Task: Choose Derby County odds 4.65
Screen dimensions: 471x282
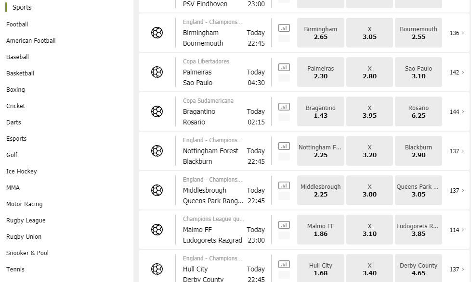Action: pos(419,268)
